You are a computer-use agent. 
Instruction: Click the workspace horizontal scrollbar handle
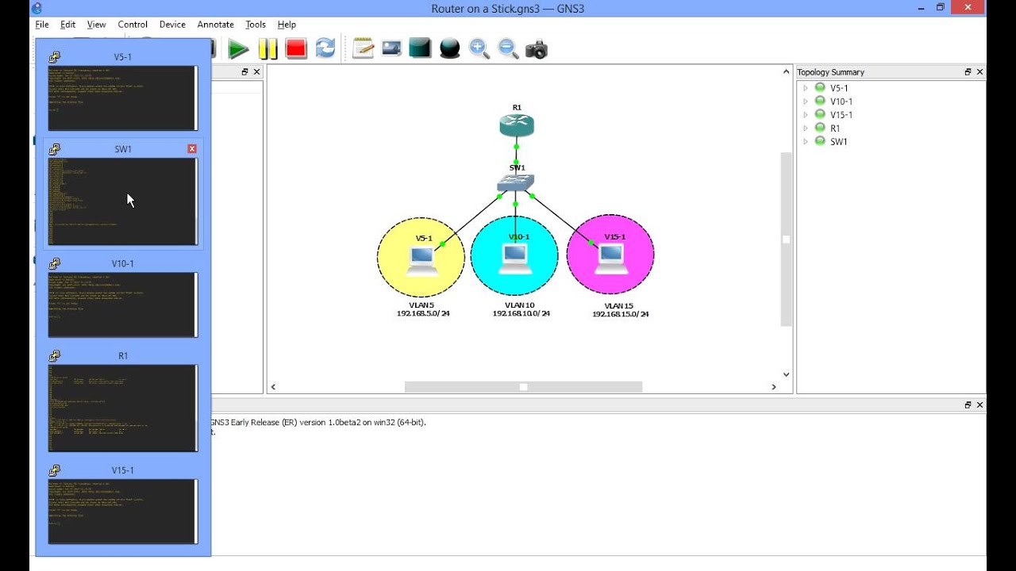[x=523, y=387]
